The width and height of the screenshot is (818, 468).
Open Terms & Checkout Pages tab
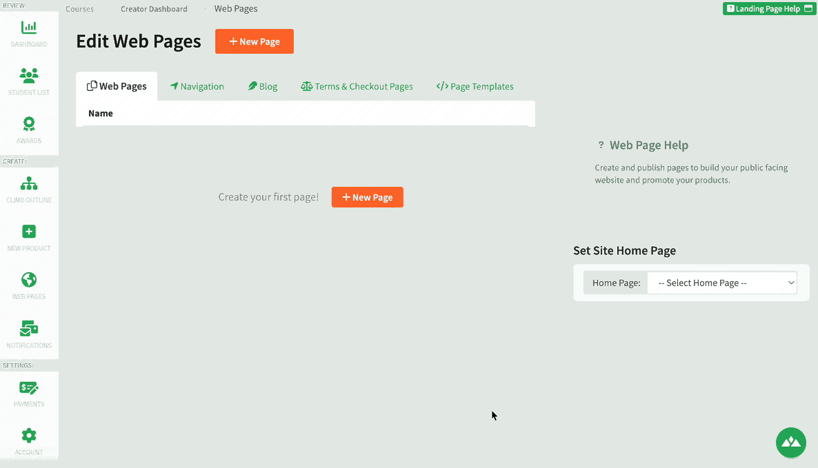pos(357,87)
